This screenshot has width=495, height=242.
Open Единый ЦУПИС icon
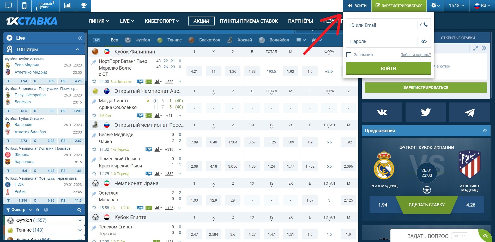(45, 5)
